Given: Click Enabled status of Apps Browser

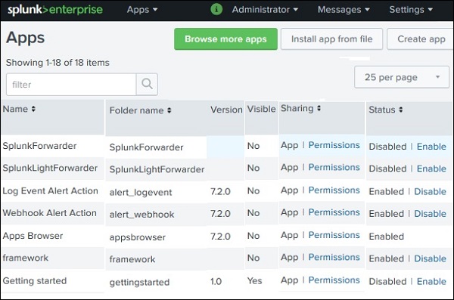Looking at the screenshot, I should 386,237.
